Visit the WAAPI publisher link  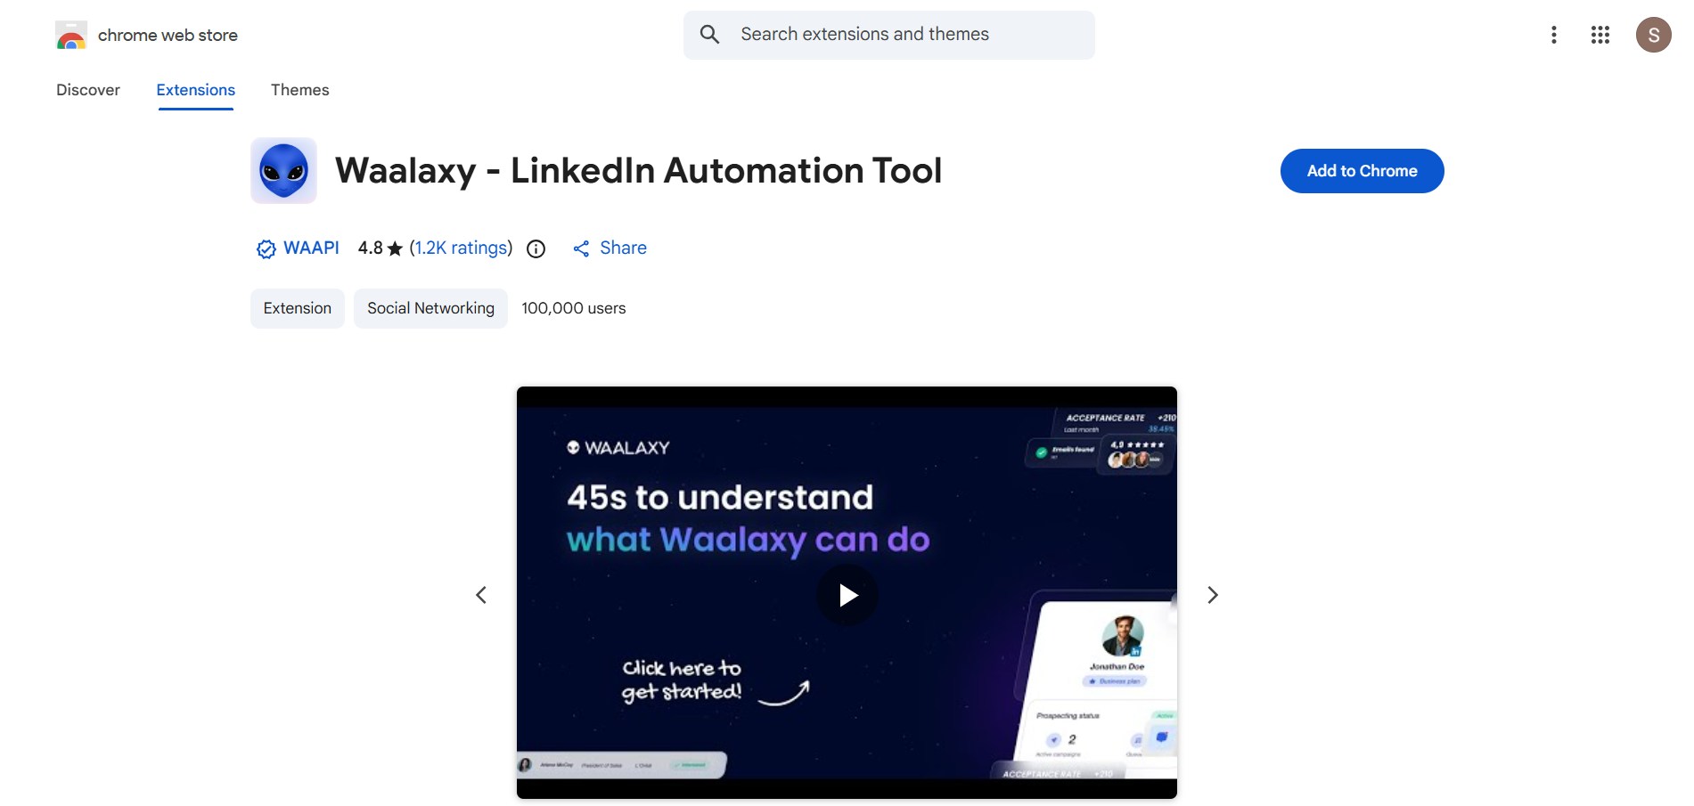coord(310,248)
